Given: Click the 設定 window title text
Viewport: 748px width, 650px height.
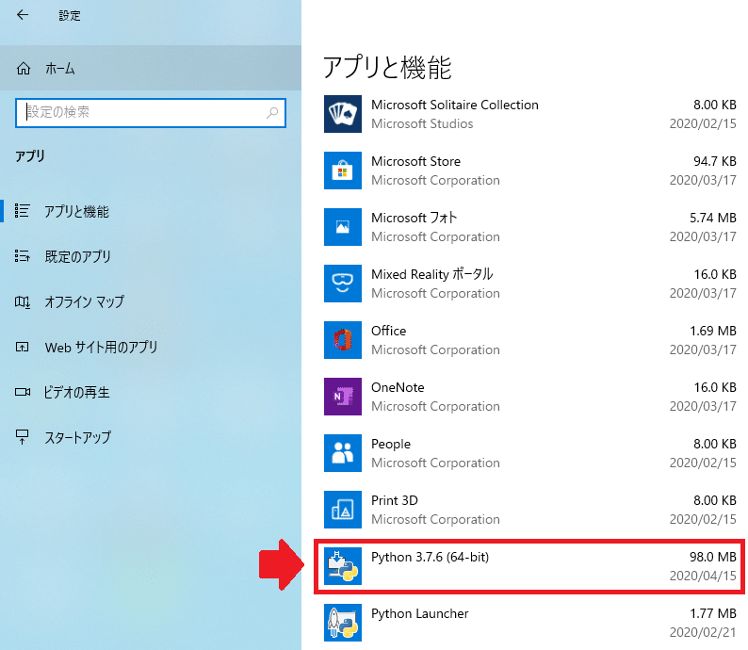Looking at the screenshot, I should click(x=70, y=16).
